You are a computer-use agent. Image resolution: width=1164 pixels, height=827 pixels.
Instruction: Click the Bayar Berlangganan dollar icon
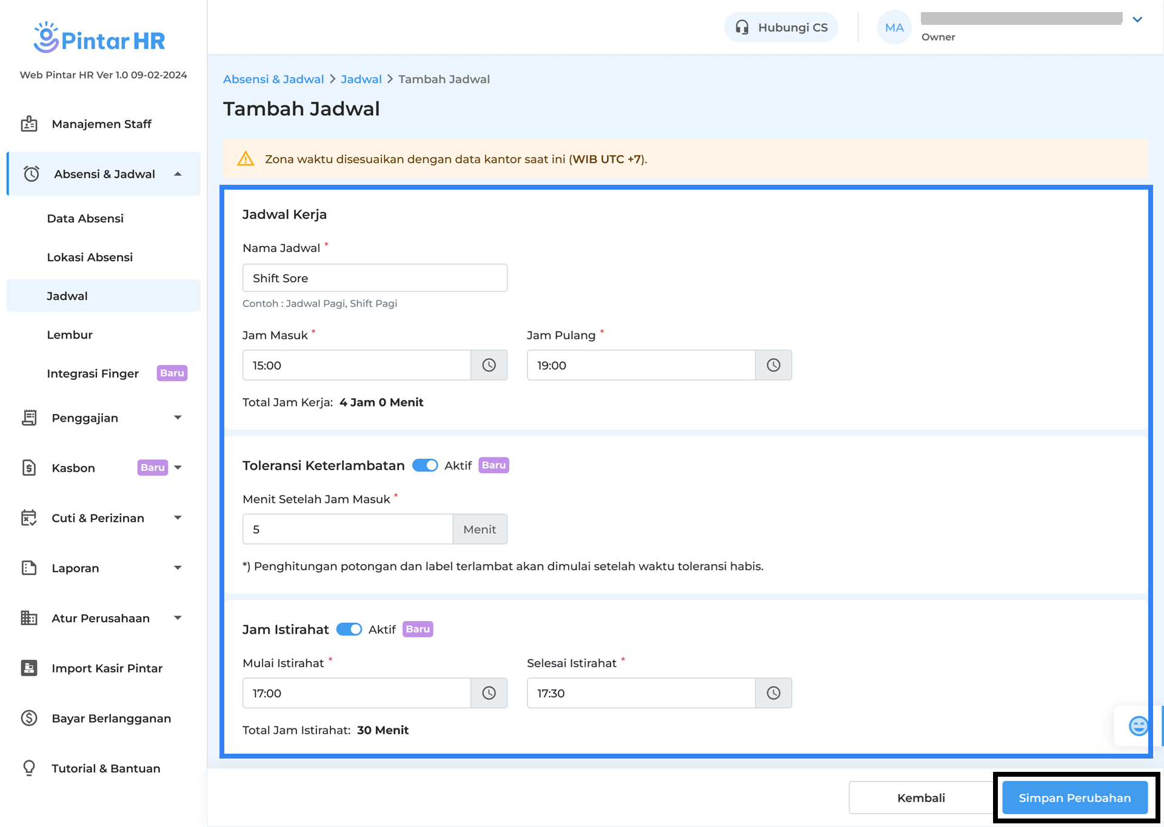[x=29, y=719]
